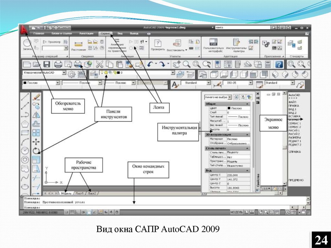This screenshot has height=248, width=331.
Task: Open the Layer Properties Manager icon
Action: 93,74
